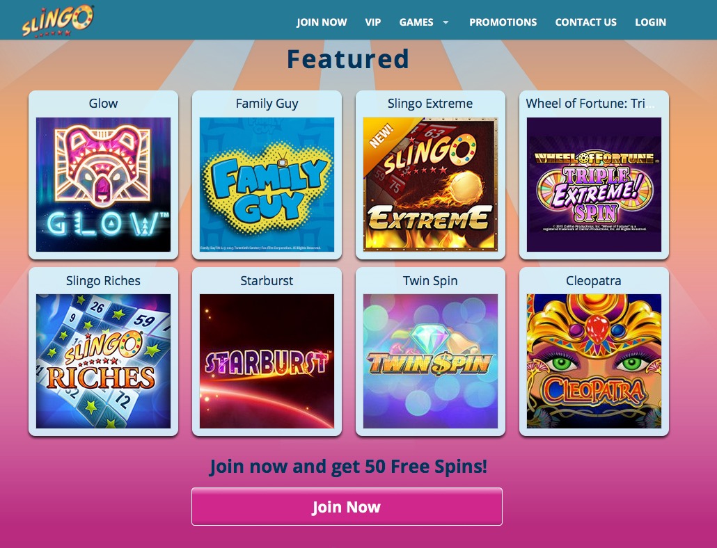Open the PROMOTIONS menu item
The height and width of the screenshot is (548, 717).
point(503,22)
